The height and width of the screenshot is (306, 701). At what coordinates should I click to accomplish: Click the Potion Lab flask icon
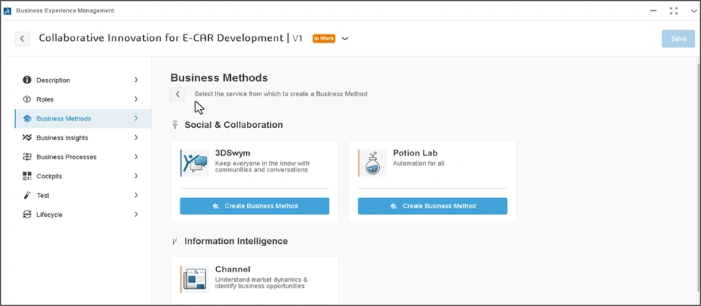click(x=373, y=163)
